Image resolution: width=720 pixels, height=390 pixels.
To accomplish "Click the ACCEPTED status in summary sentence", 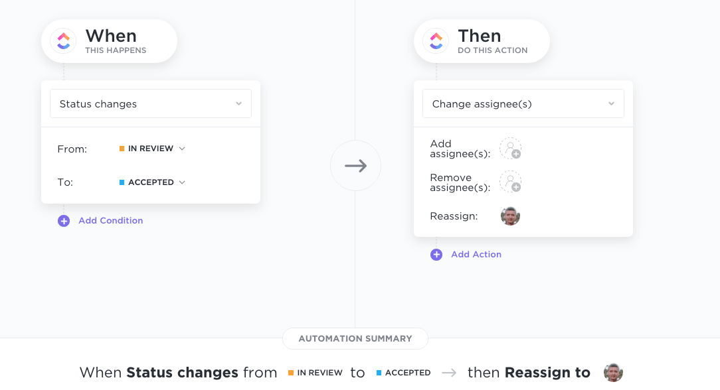I will 404,373.
